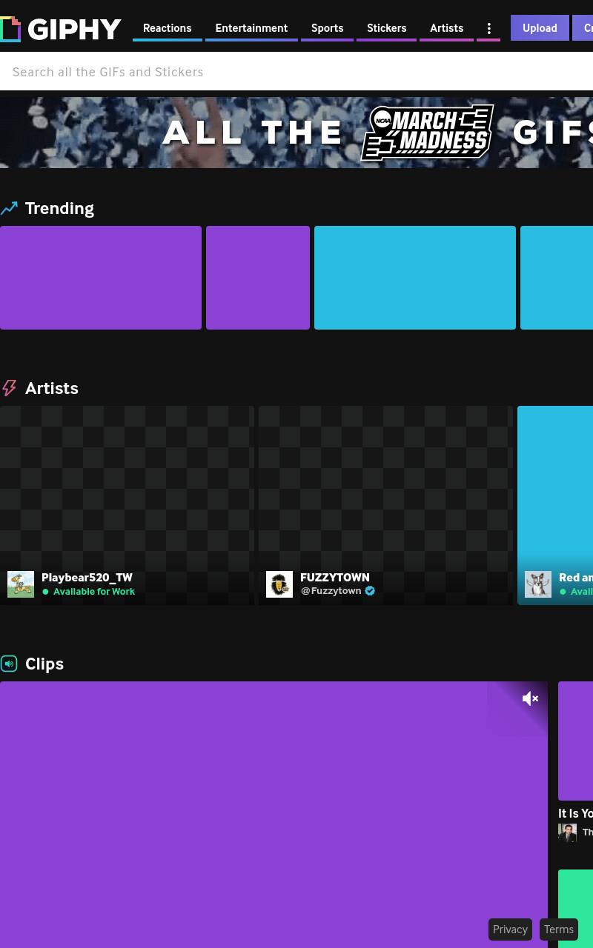Screen dimensions: 593x948
Task: Open Artists in the top navigation
Action: pyautogui.click(x=446, y=28)
